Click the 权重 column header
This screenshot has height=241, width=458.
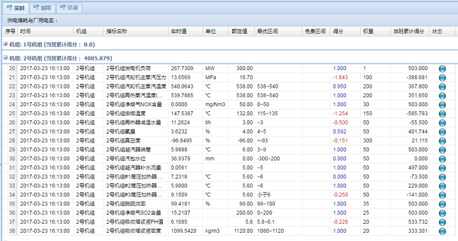[375, 31]
